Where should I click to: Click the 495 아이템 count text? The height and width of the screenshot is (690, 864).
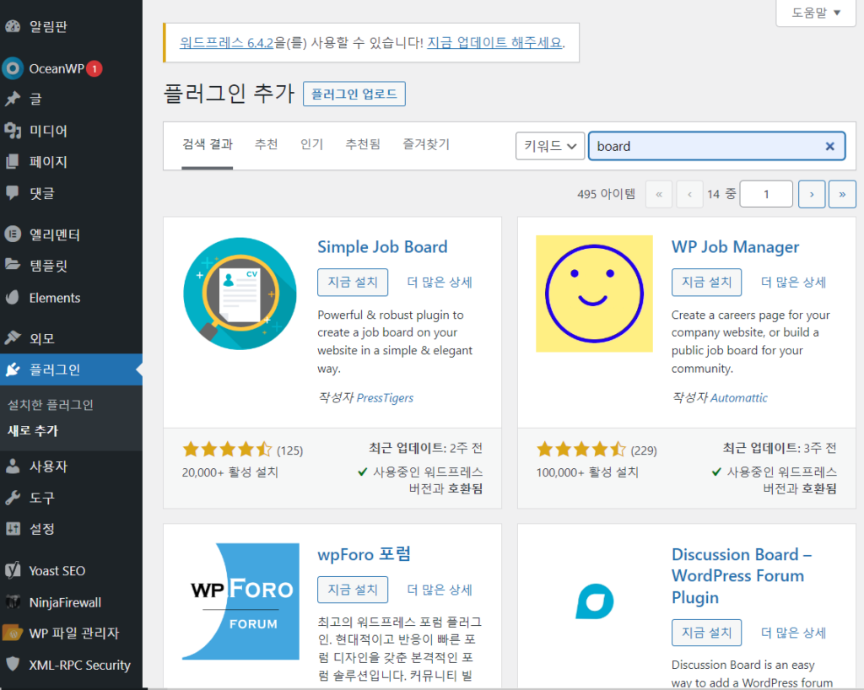tap(606, 194)
